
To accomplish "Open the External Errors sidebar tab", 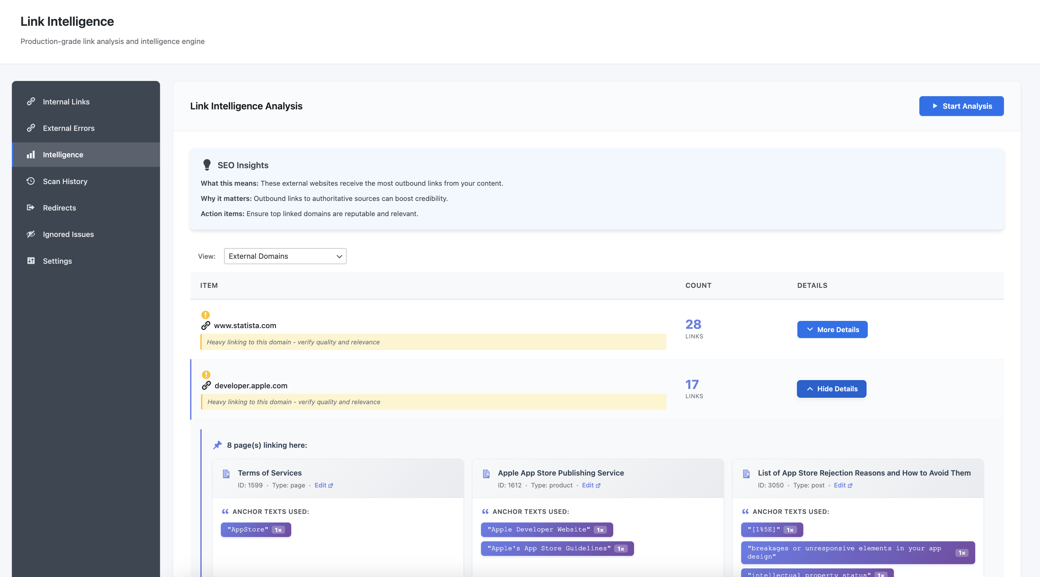I will 69,128.
